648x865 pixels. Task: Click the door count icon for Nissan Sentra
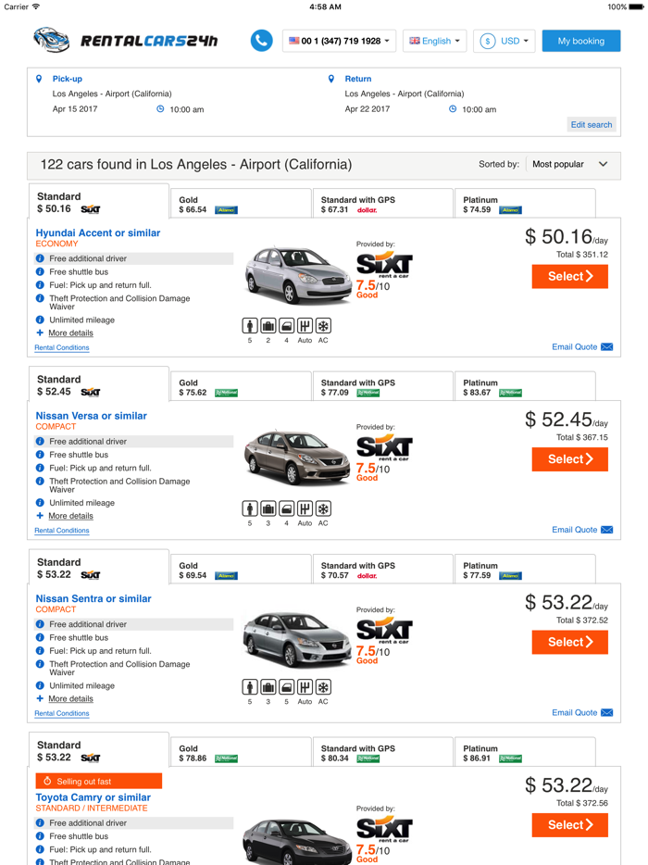[x=286, y=687]
